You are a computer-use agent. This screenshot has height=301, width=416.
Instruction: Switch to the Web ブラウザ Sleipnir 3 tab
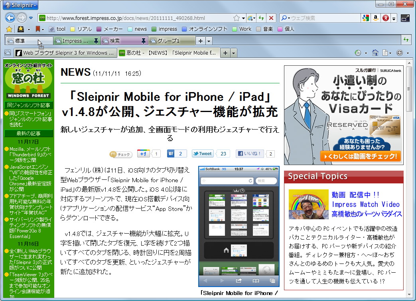coord(65,53)
